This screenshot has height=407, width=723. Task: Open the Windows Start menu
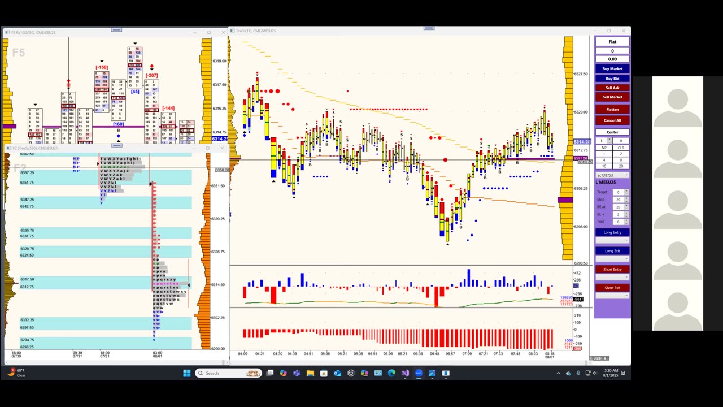tap(187, 373)
